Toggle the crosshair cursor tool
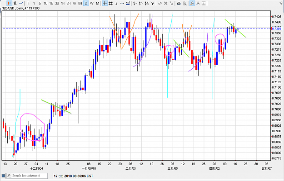This screenshot has height=181, width=284. pos(105,3)
